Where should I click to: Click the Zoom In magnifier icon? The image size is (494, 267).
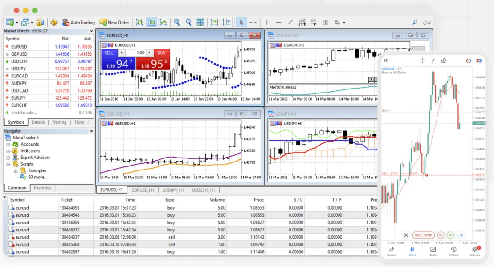tap(177, 22)
